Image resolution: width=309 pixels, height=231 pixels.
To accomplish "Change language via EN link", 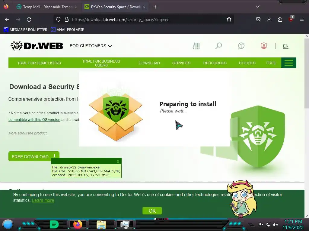I will point(286,46).
